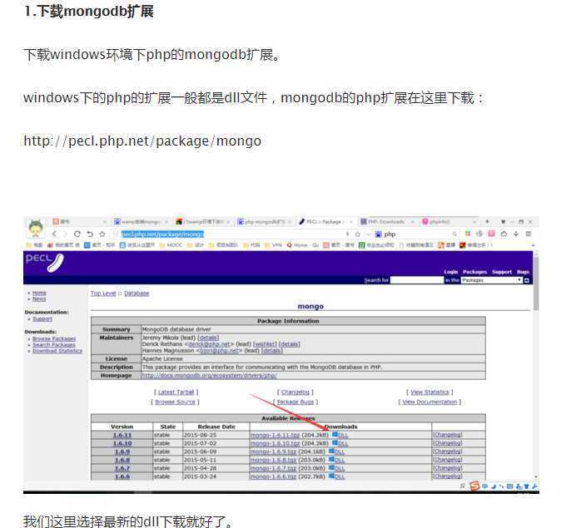Open the Browse Packages sidebar link
The width and height of the screenshot is (581, 528).
[x=54, y=338]
